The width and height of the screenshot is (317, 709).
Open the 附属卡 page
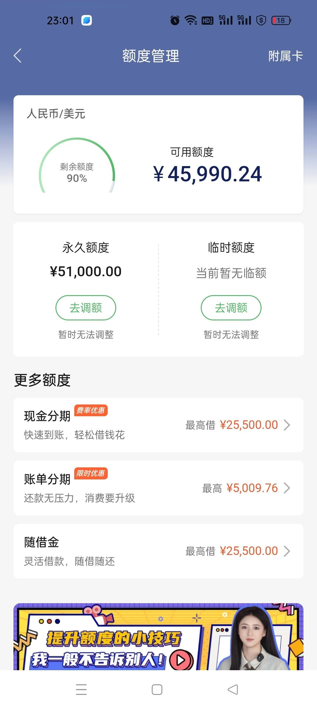(285, 56)
